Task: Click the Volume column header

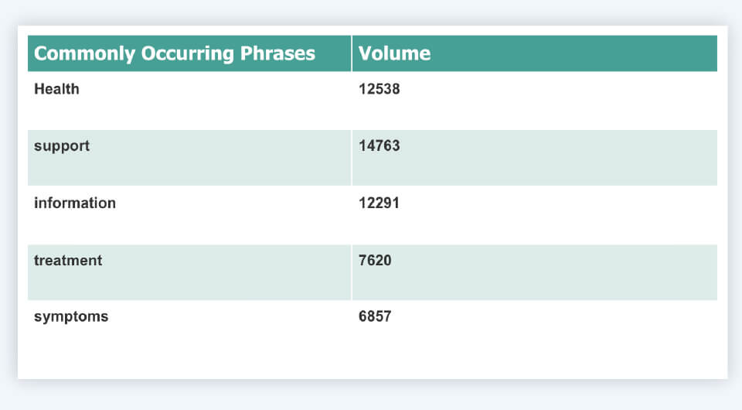Action: [x=394, y=53]
